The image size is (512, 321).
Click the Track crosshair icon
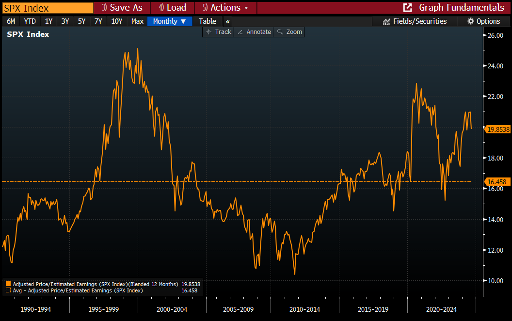click(x=209, y=32)
